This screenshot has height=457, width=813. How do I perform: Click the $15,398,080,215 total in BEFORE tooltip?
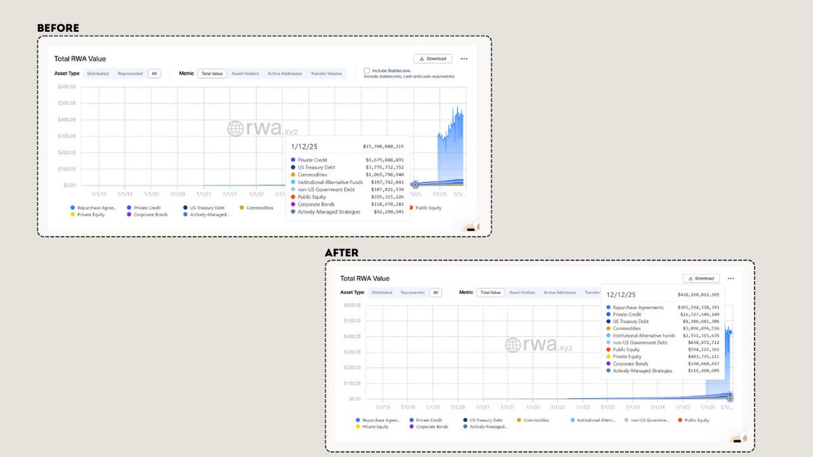383,146
